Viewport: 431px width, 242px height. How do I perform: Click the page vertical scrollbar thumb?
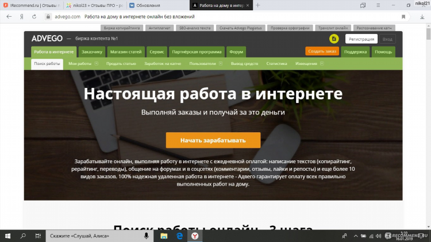pyautogui.click(x=429, y=34)
